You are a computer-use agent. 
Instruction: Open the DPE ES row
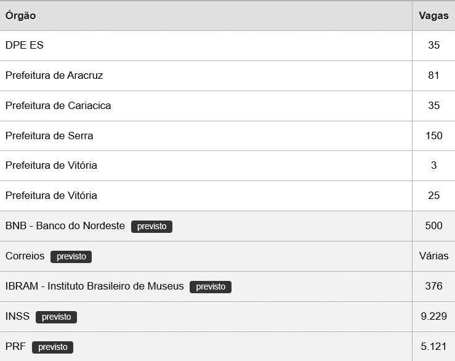tap(25, 46)
